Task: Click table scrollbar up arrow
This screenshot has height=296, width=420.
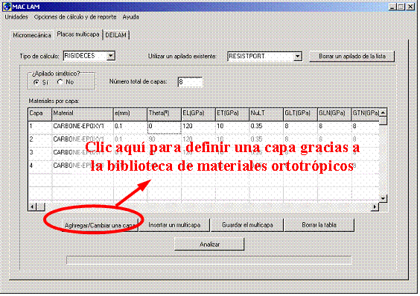Action: 384,113
